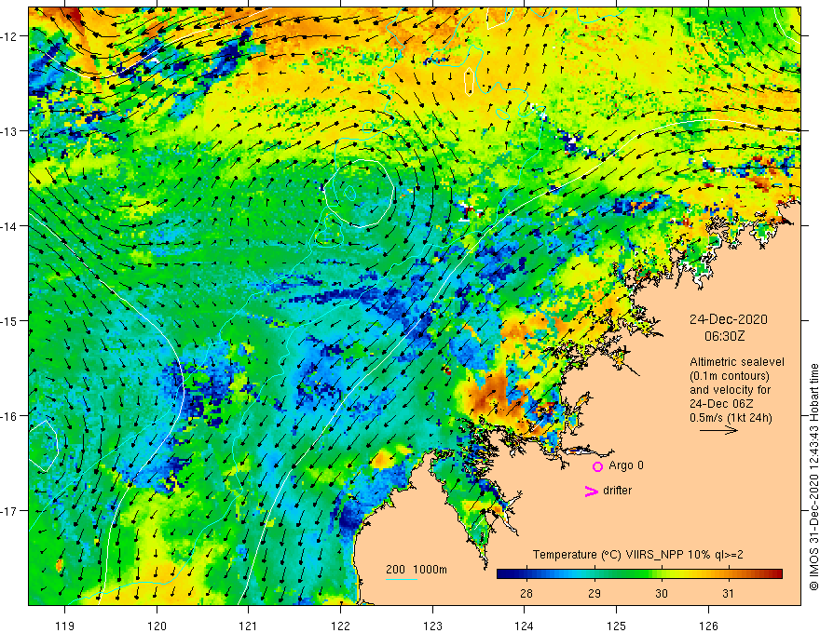Click the latitude -17 axis label
Screen dimensions: 820x633
[x=10, y=511]
